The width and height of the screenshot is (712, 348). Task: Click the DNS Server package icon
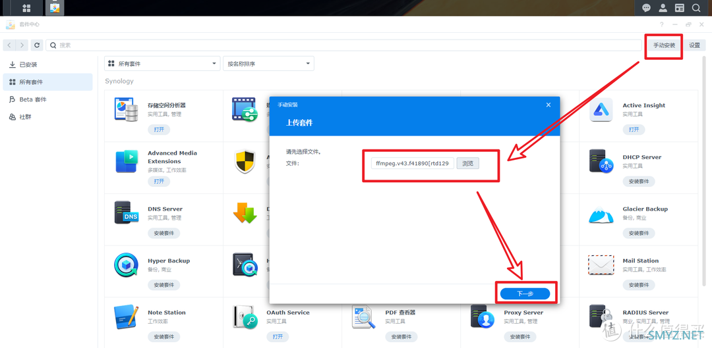[x=126, y=213]
